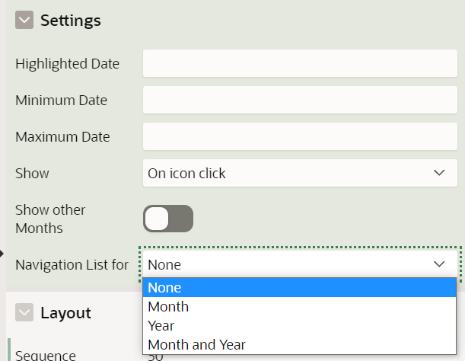Click the Highlighted Date label
This screenshot has height=361, width=465.
67,64
